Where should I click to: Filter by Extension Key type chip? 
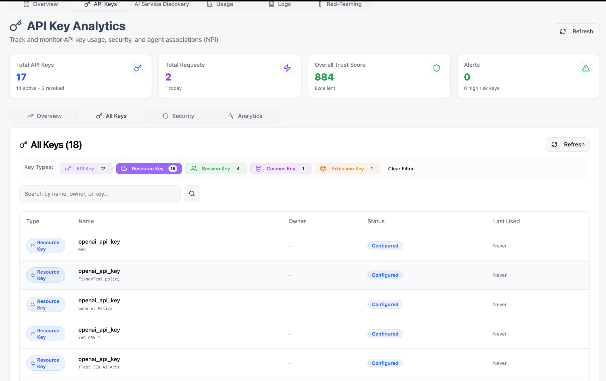pos(347,169)
